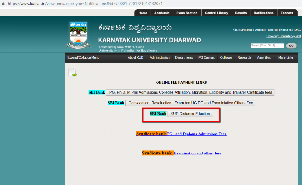Select the Administration menu item
The height and width of the screenshot is (185, 302).
[x=160, y=58]
